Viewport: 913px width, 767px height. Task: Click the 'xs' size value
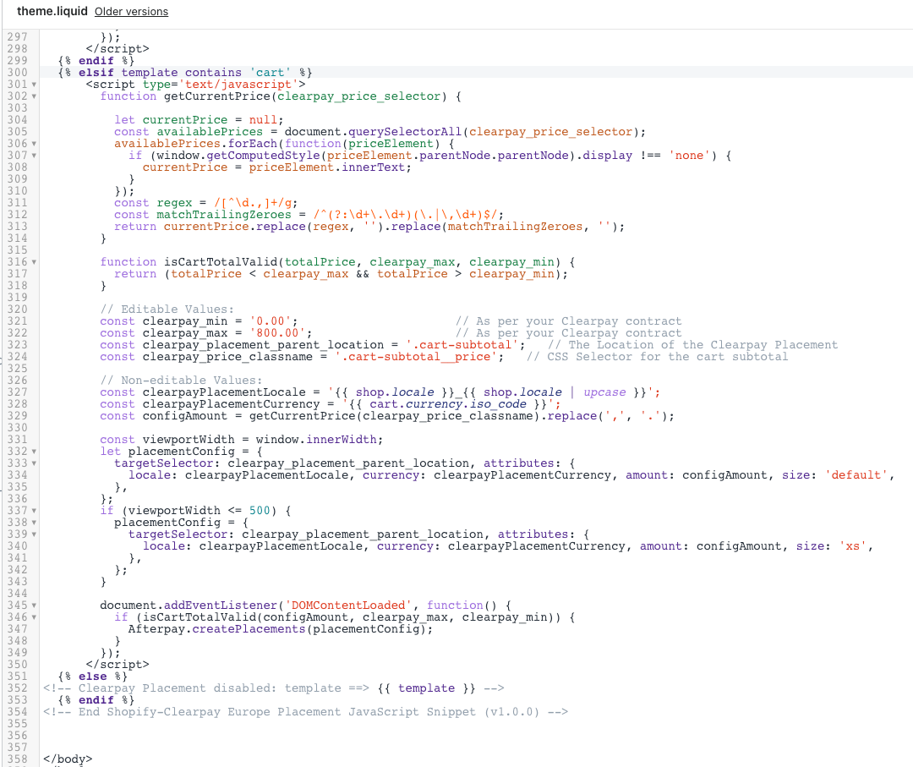click(x=853, y=545)
